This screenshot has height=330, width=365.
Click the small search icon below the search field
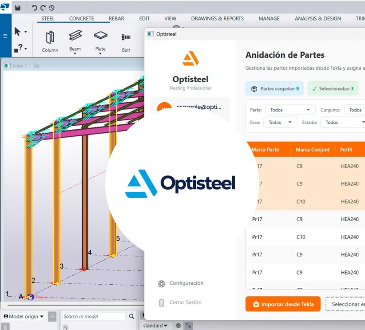(x=65, y=327)
